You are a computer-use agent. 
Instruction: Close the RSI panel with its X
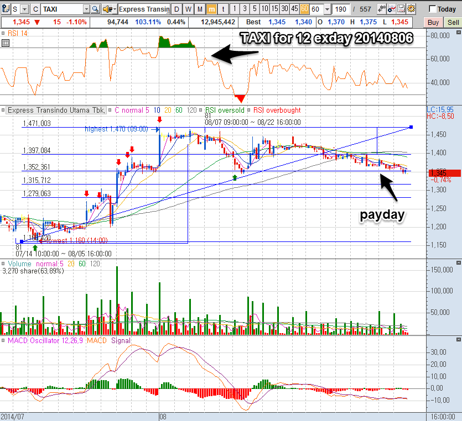(459, 31)
